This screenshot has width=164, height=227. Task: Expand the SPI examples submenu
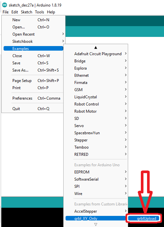click(x=96, y=186)
